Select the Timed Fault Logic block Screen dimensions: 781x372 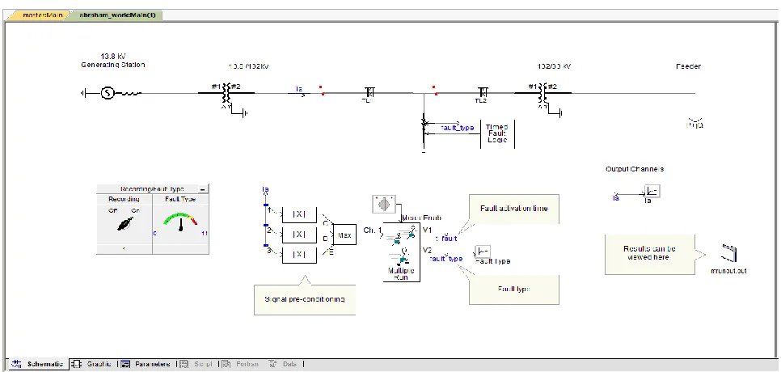tap(497, 133)
